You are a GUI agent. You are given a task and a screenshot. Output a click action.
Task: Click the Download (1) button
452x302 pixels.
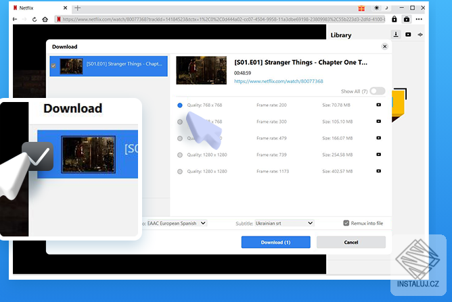[x=276, y=242]
